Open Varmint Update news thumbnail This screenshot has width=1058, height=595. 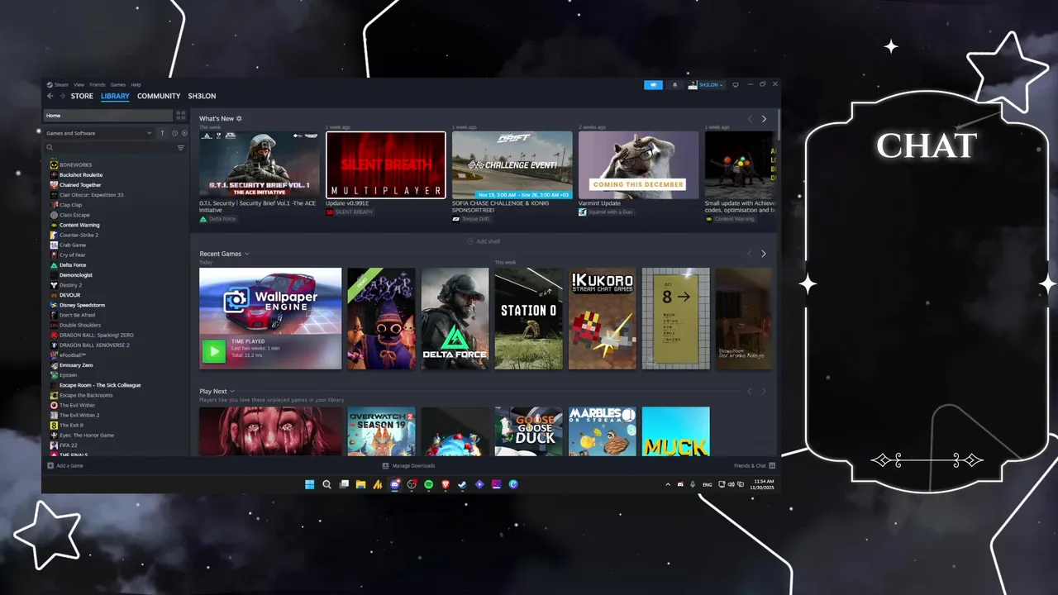tap(638, 164)
